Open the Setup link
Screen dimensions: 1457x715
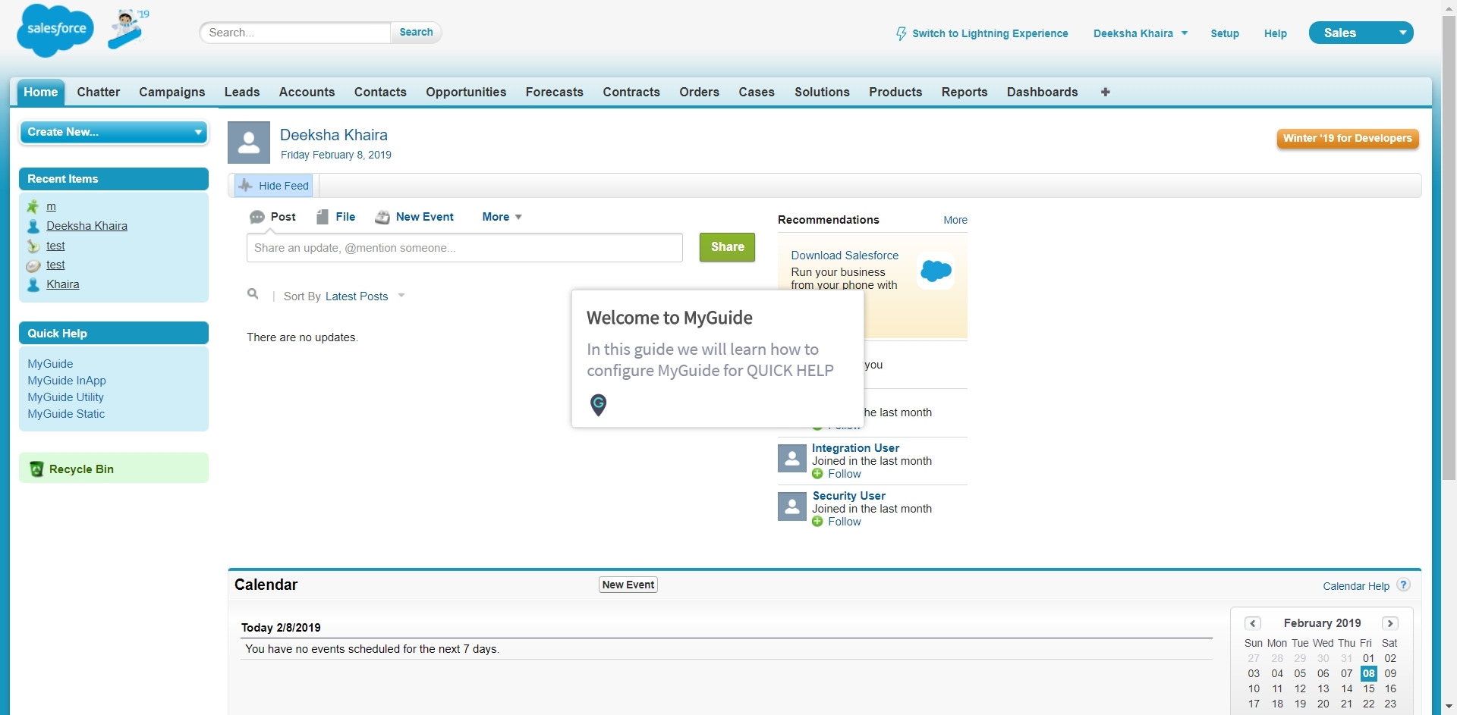[1225, 33]
